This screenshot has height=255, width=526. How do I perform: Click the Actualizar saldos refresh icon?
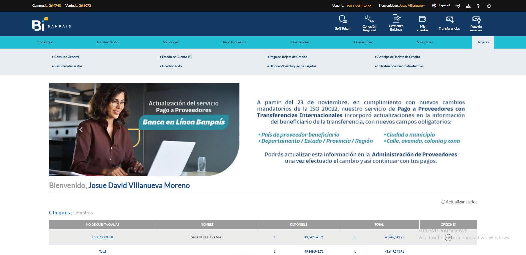click(x=443, y=202)
